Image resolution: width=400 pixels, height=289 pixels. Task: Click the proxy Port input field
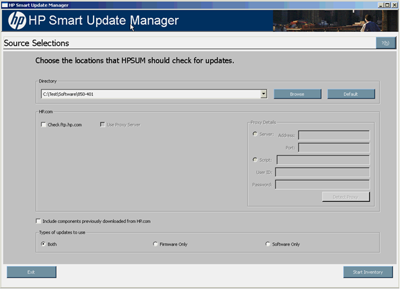tap(333, 147)
